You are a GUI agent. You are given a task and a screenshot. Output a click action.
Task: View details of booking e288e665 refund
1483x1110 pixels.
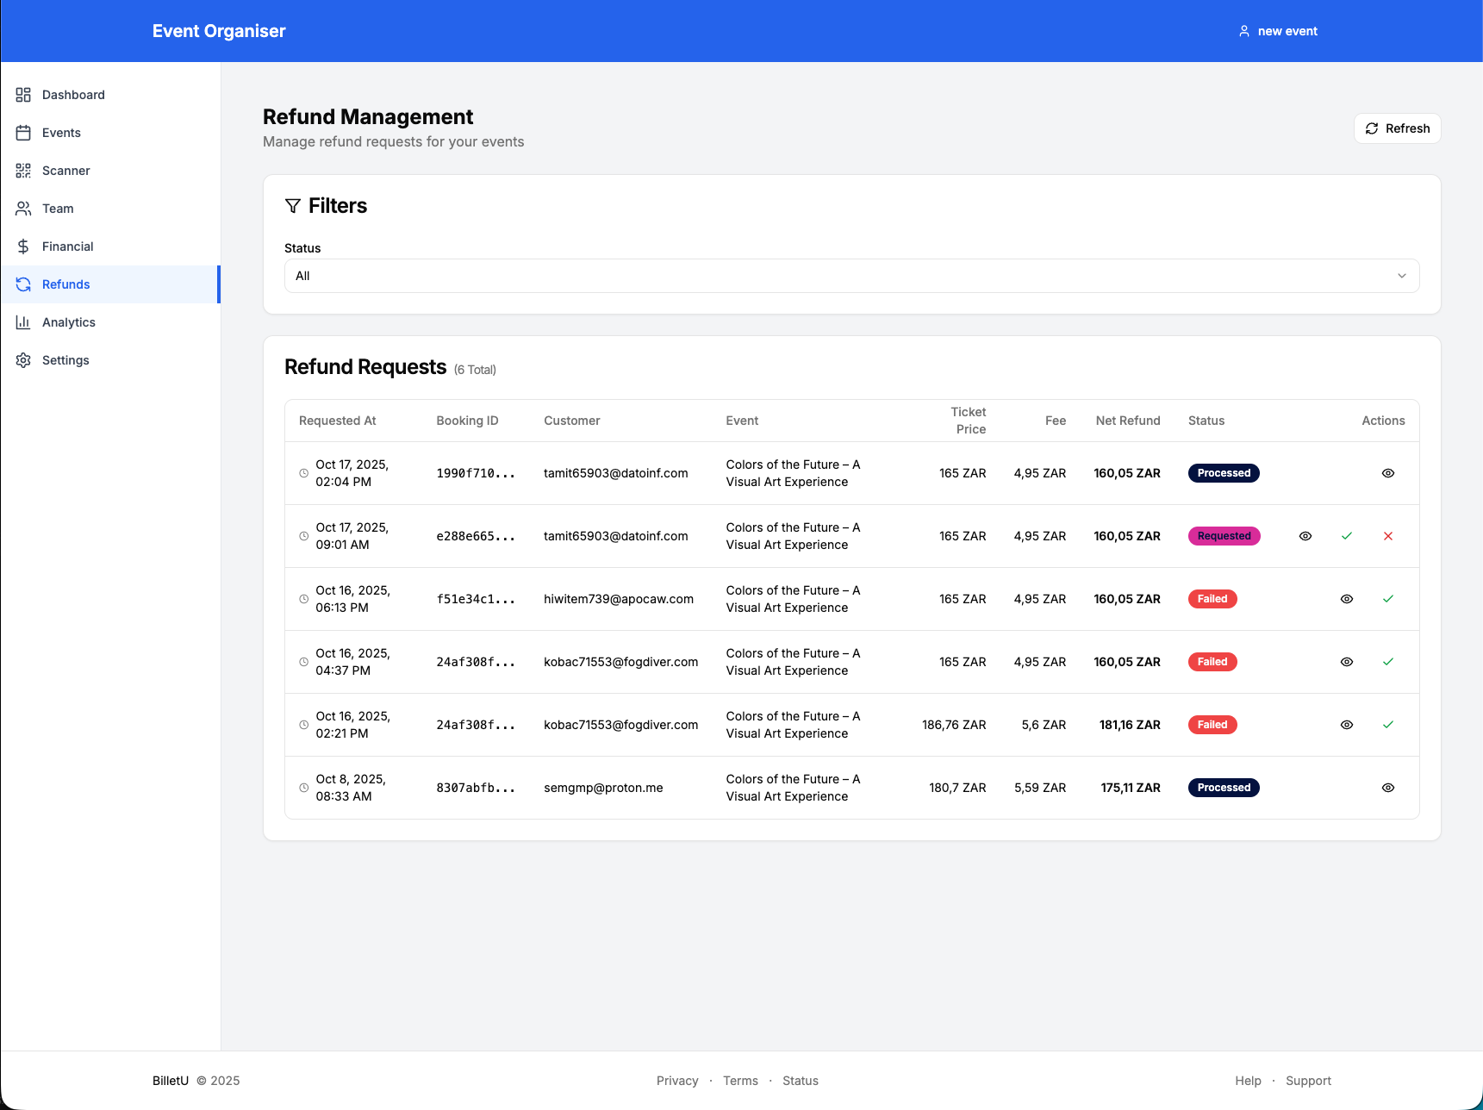click(1305, 536)
